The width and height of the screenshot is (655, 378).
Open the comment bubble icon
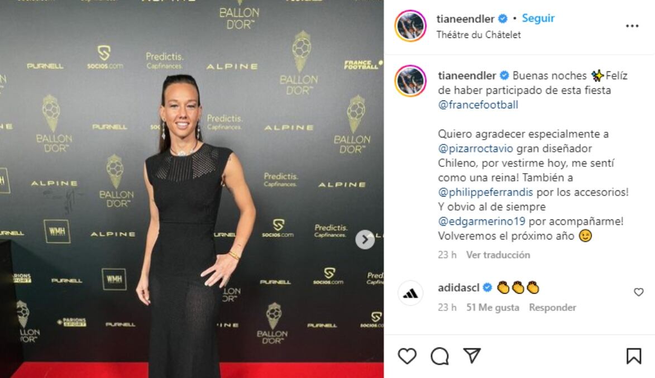pyautogui.click(x=440, y=356)
